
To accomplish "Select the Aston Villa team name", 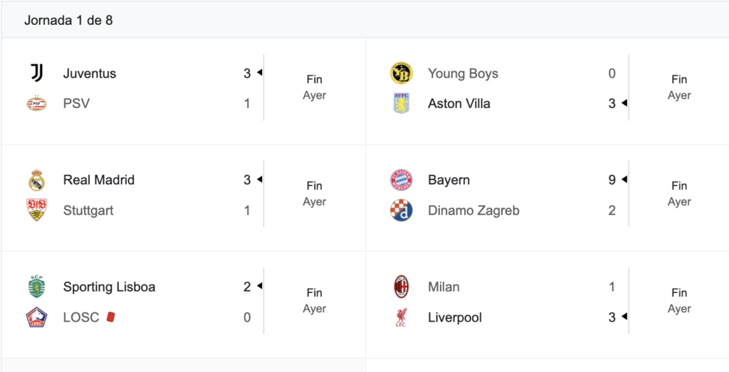I will click(459, 103).
